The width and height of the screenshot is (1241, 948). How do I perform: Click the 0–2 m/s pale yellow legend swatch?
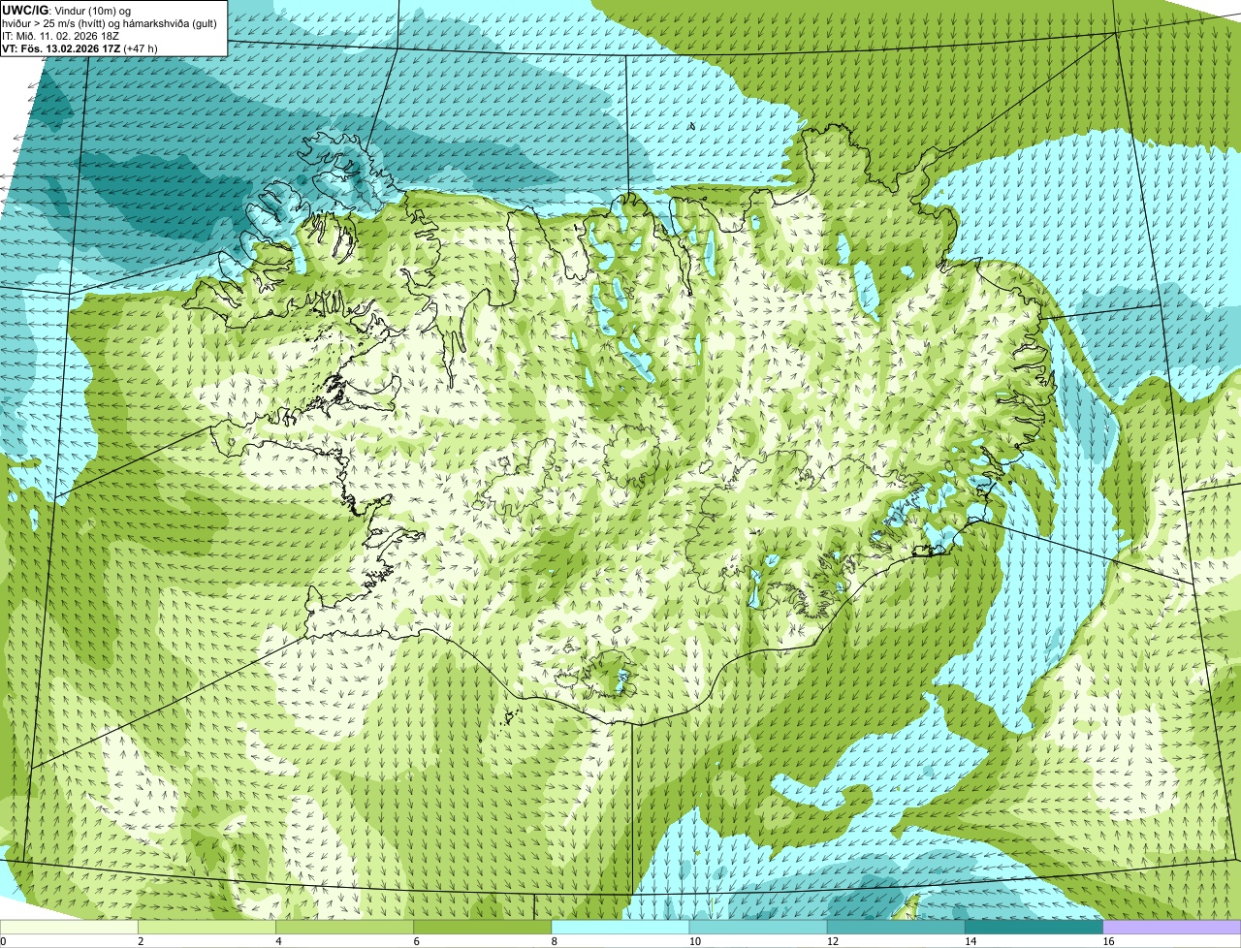click(x=69, y=928)
